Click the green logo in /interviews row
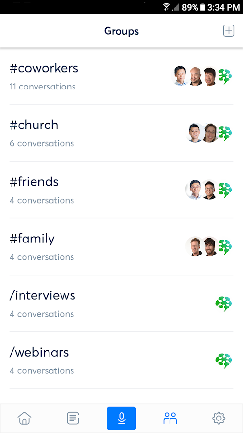 click(224, 304)
